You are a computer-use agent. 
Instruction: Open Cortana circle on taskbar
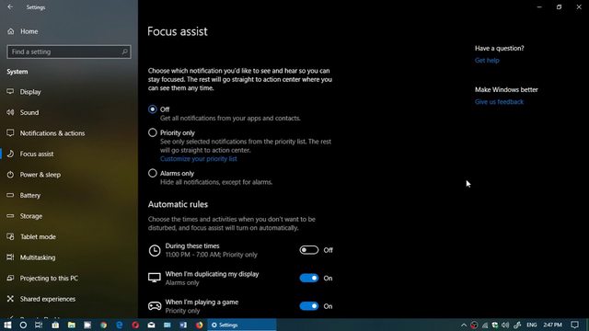coord(23,325)
